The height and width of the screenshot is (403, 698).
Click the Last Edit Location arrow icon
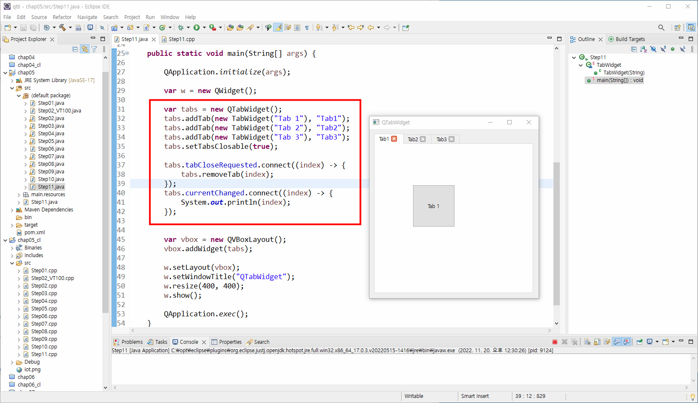[x=351, y=27]
